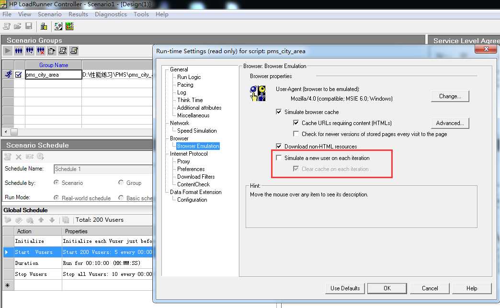Select Pacing in settings tree
The image size is (500, 308).
pyautogui.click(x=185, y=85)
